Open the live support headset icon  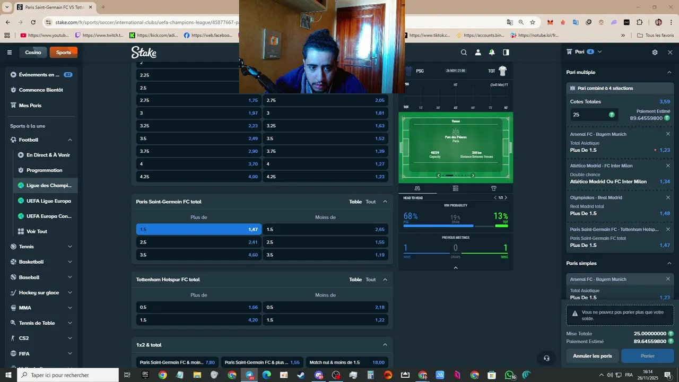(546, 358)
